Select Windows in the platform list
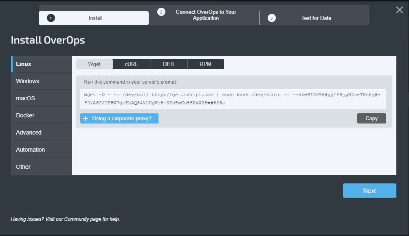Screen dimensions: 409x236 click(x=42, y=81)
